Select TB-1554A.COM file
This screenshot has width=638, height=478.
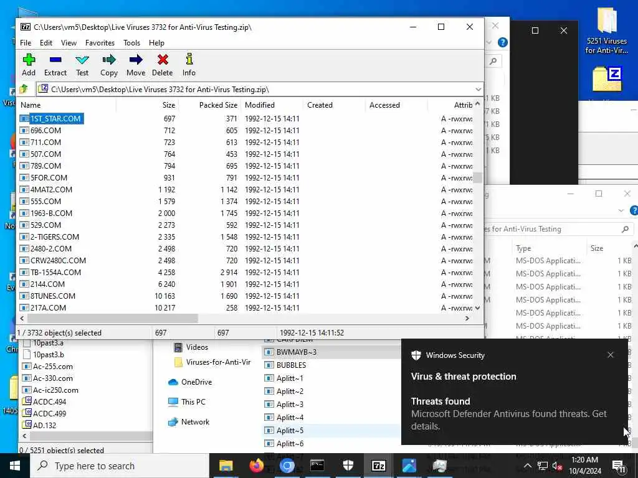point(247,273)
